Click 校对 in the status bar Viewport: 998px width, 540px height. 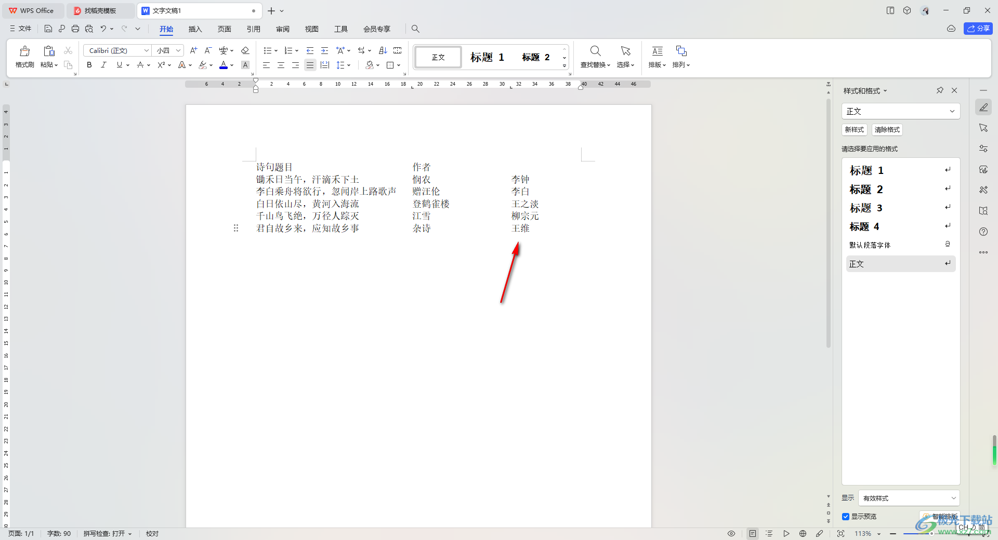(x=152, y=534)
